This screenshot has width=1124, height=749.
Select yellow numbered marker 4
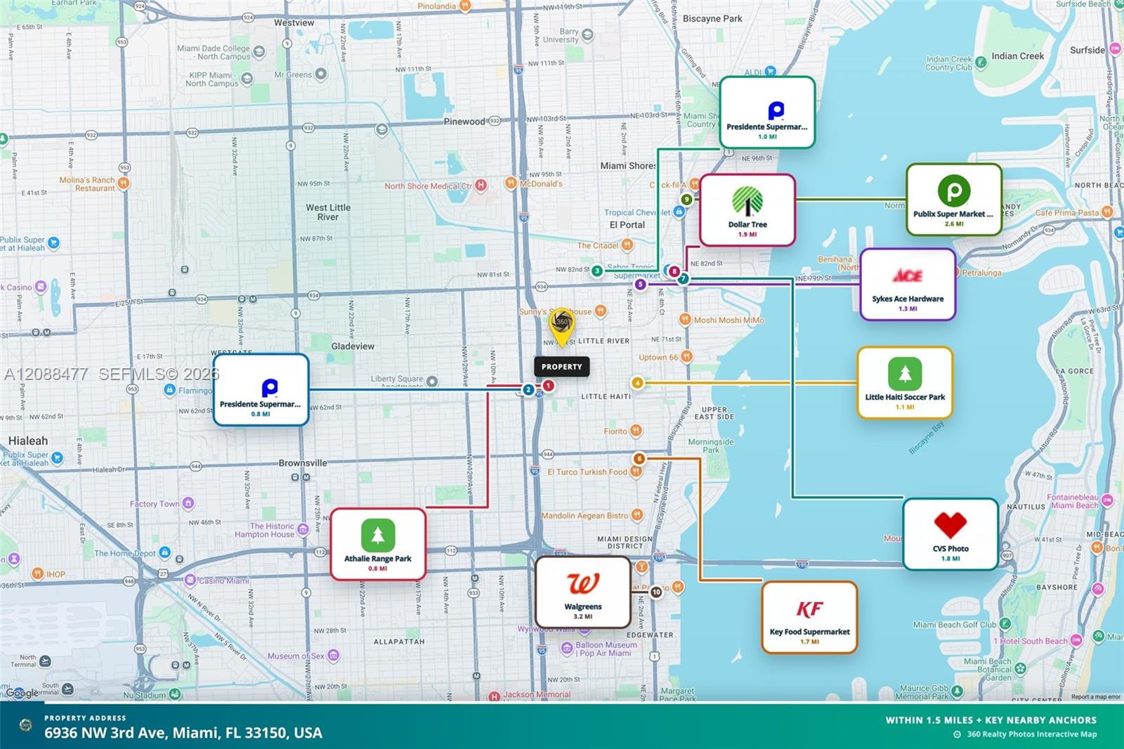pos(637,383)
